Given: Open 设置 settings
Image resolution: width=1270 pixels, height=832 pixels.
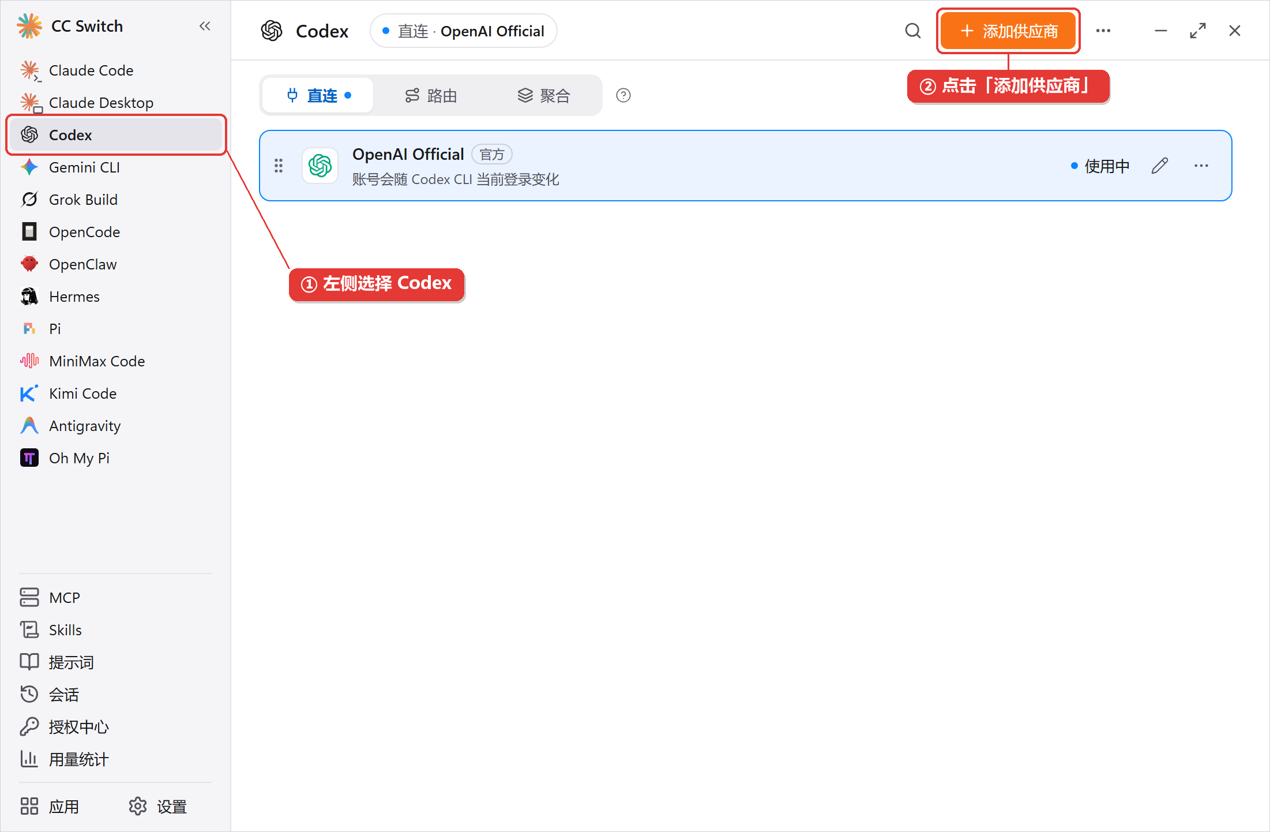Looking at the screenshot, I should point(158,807).
